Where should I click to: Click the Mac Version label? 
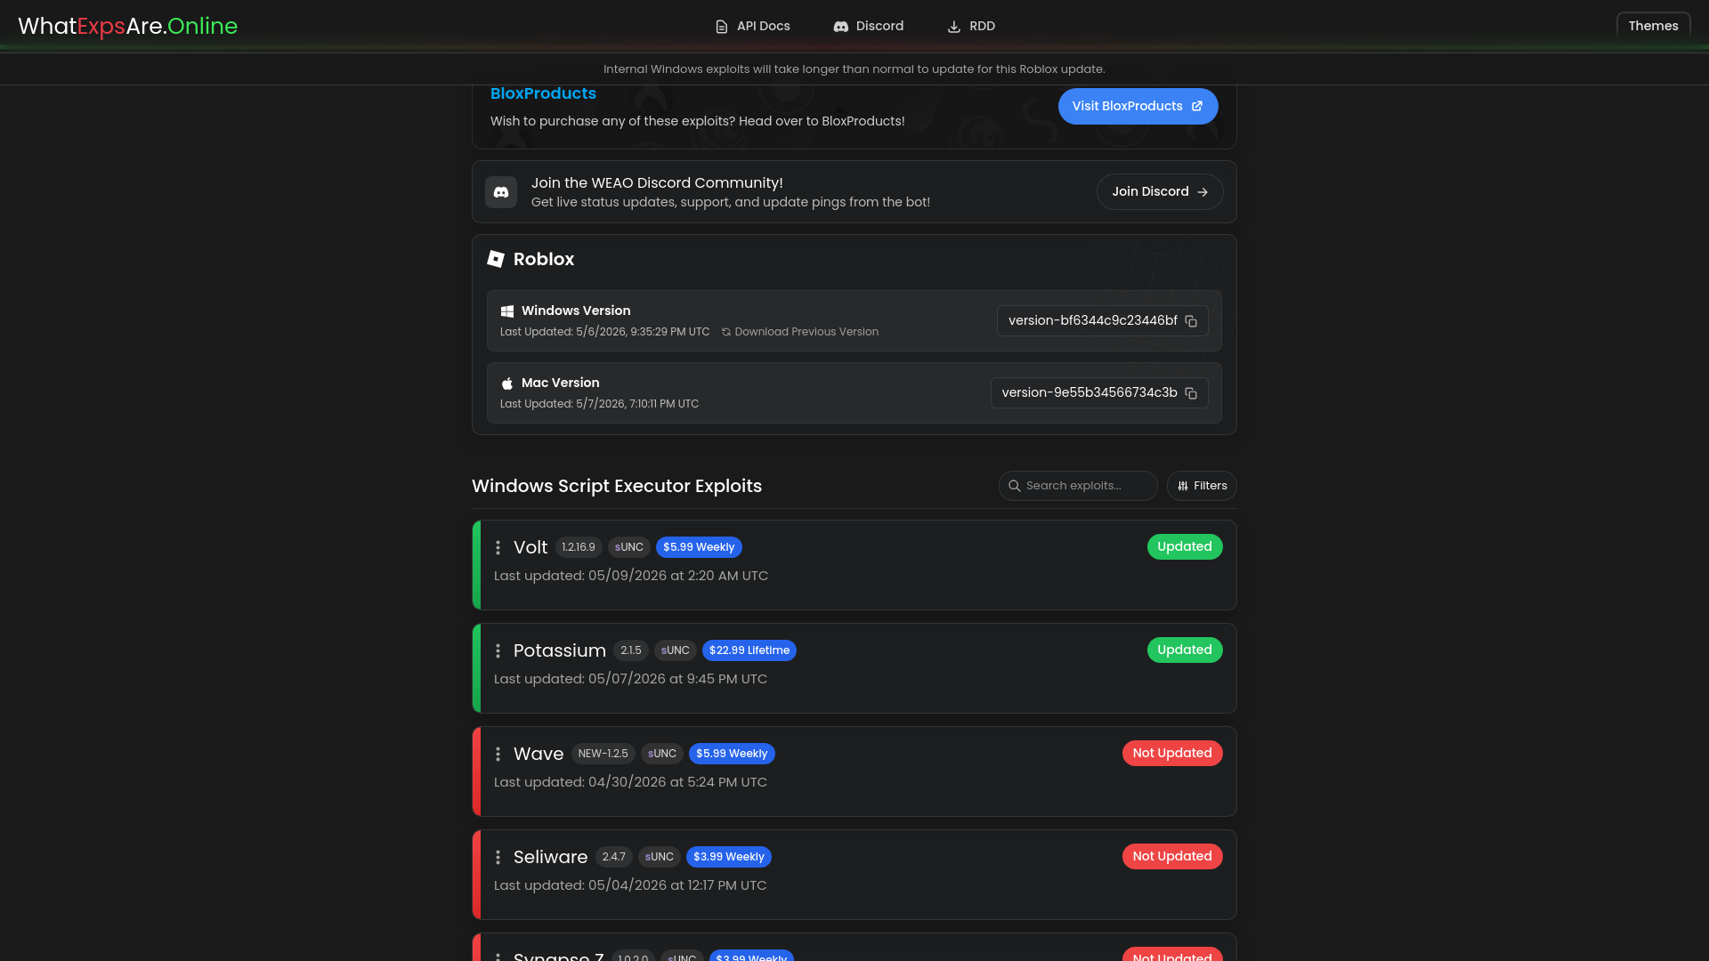(x=560, y=383)
